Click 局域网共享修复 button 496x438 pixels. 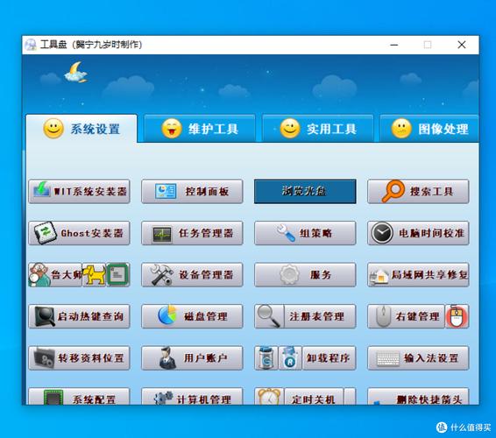coord(418,275)
